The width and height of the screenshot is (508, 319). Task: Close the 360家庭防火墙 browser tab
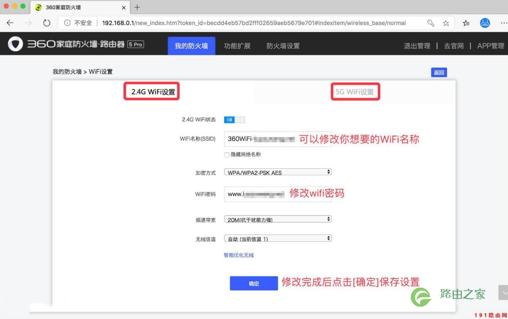[x=123, y=8]
